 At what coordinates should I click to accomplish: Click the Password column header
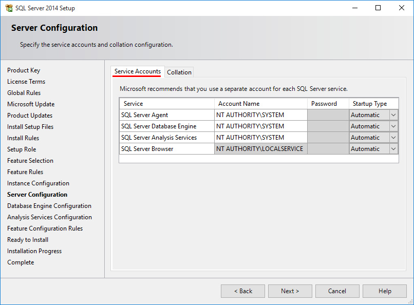tap(328, 104)
